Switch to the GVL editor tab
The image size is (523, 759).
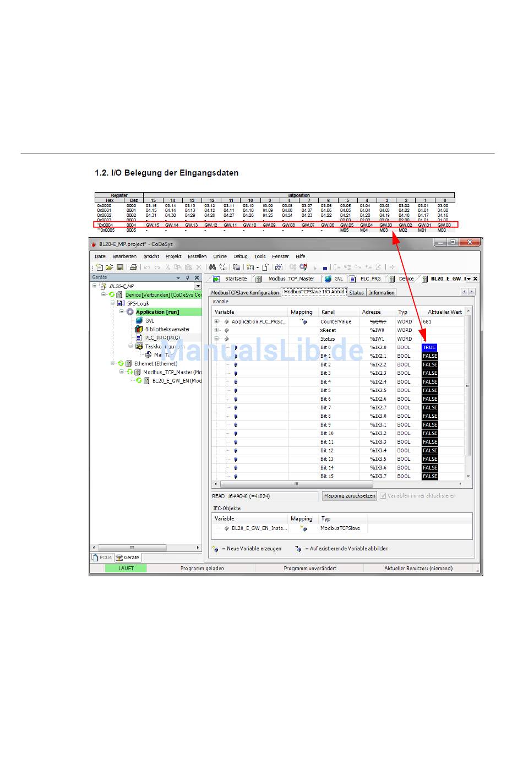point(334,279)
